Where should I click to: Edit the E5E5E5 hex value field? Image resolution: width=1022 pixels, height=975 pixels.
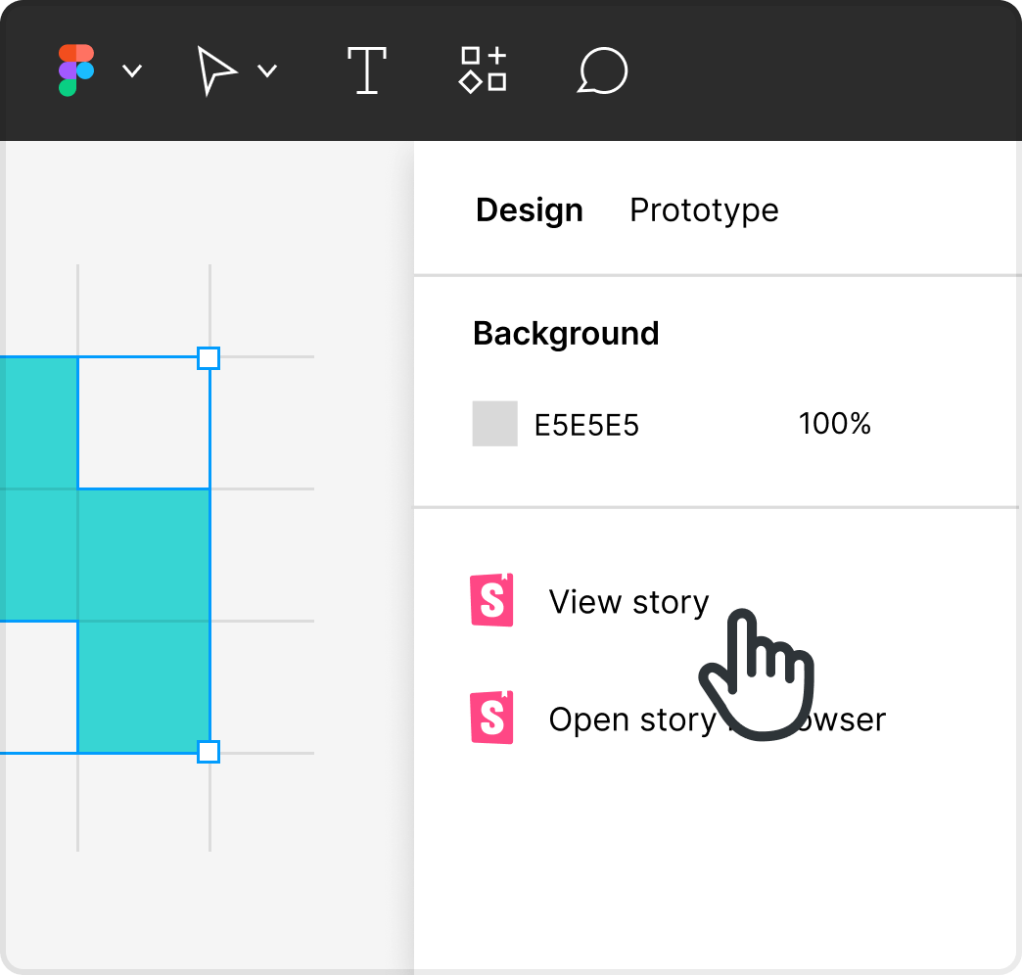[x=587, y=423]
